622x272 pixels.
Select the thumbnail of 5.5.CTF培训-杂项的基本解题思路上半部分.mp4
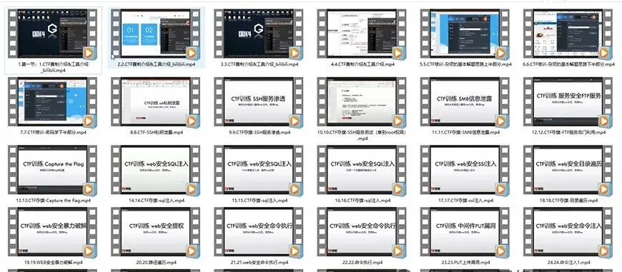pyautogui.click(x=465, y=34)
